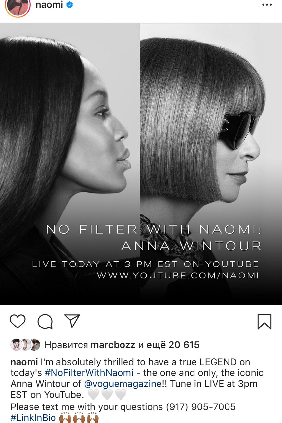The height and width of the screenshot is (423, 282).
Task: Tap the heart like icon
Action: click(x=18, y=321)
